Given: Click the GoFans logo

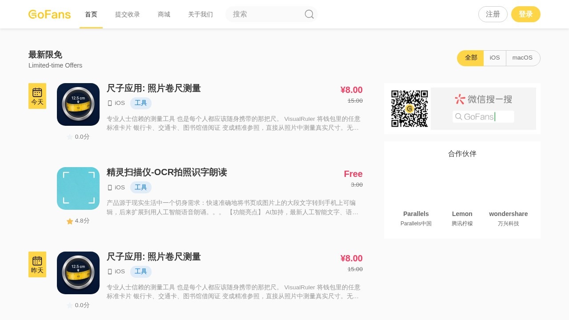Looking at the screenshot, I should click(49, 14).
